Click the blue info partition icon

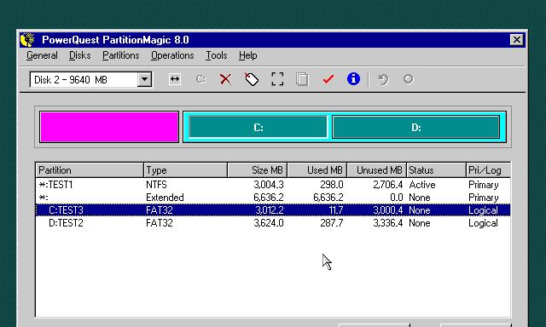(353, 79)
